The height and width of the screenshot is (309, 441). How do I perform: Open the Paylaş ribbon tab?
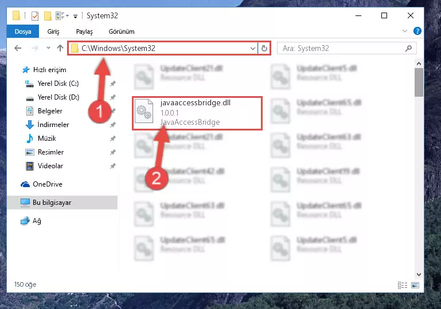pyautogui.click(x=84, y=31)
